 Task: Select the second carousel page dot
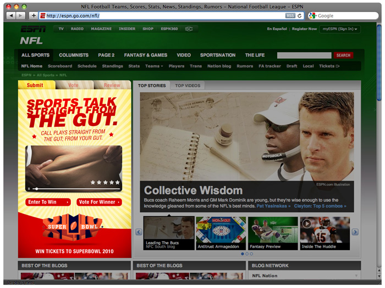[x=247, y=254]
